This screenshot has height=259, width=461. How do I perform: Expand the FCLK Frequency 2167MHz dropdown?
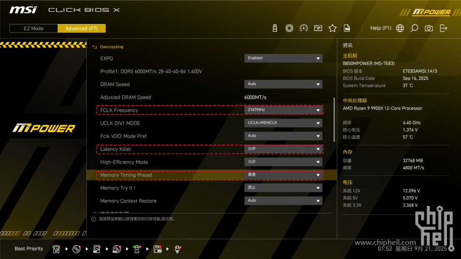(283, 110)
